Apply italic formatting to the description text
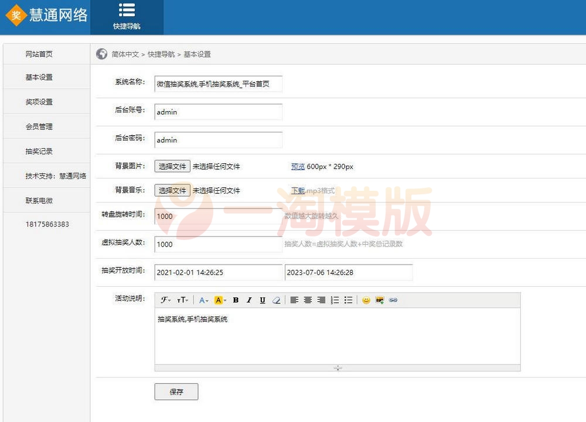 point(249,300)
